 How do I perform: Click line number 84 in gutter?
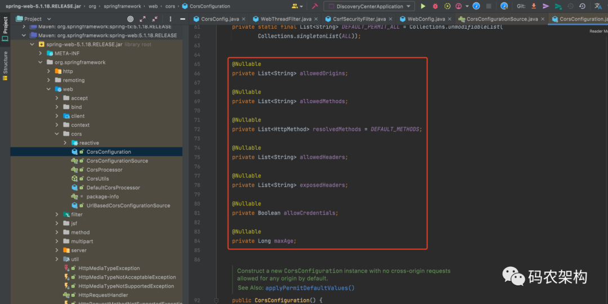tap(197, 241)
